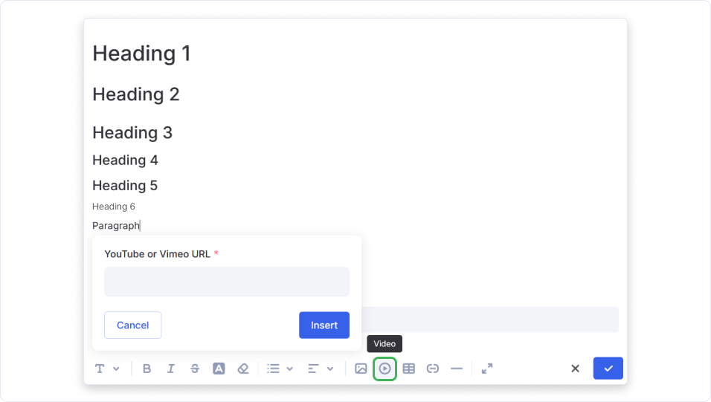Screen dimensions: 711x402
Task: Toggle bold formatting in toolbar
Action: pos(147,369)
